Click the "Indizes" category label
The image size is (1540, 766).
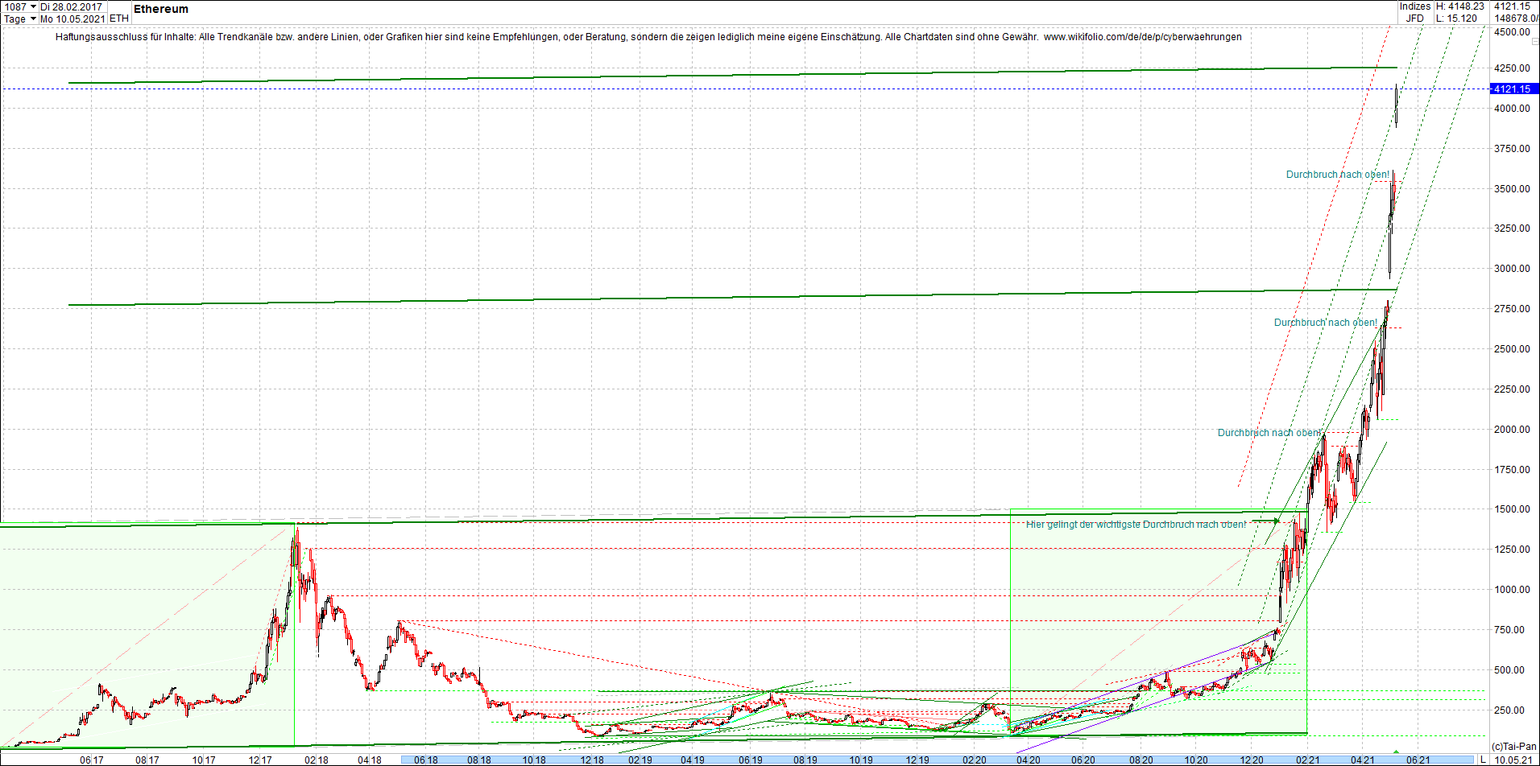pyautogui.click(x=1415, y=6)
